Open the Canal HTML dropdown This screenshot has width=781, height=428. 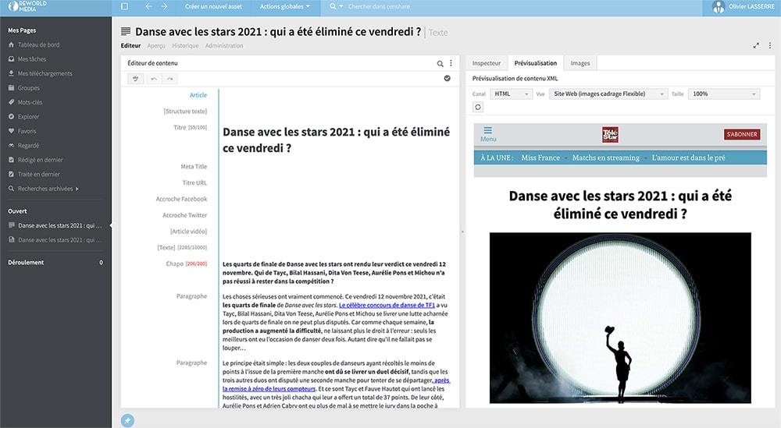(x=511, y=94)
